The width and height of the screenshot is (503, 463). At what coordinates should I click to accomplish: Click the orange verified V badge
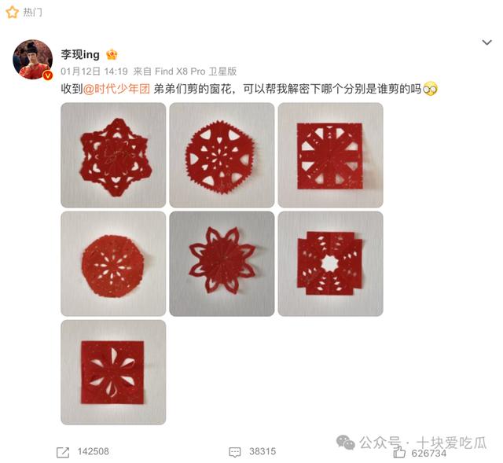click(x=48, y=75)
